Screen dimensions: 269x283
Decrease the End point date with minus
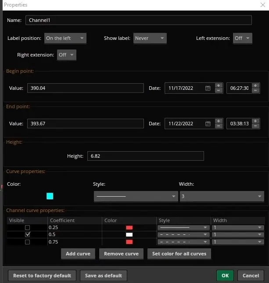[x=219, y=126]
